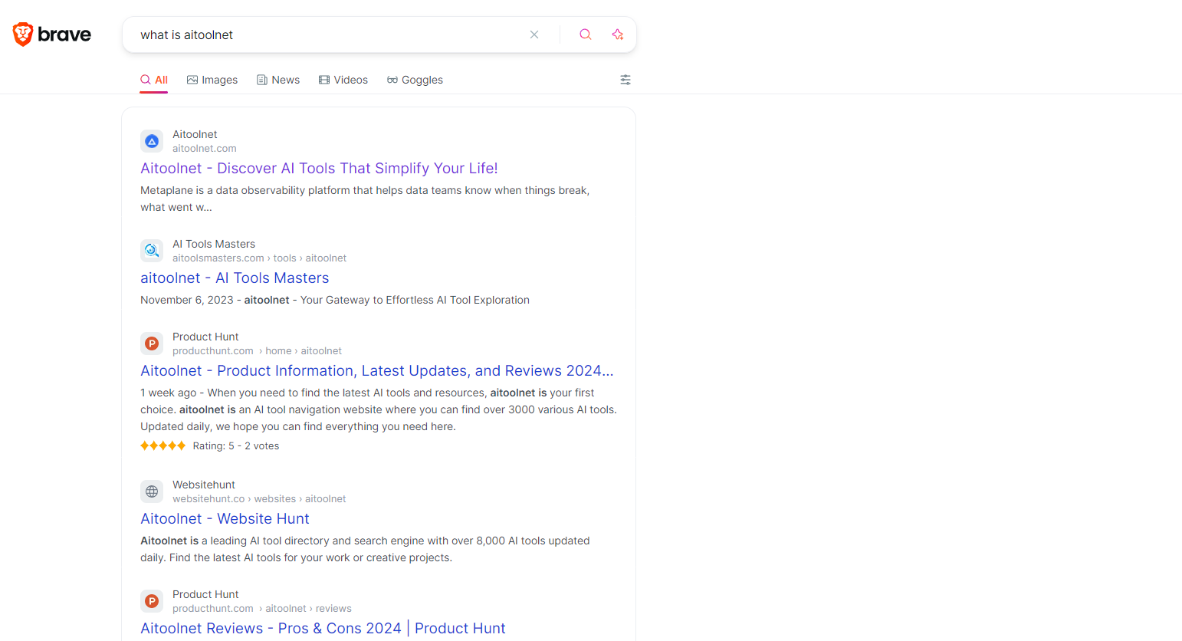Click the aitoolnet breadcrumb under Product Hunt
The width and height of the screenshot is (1182, 641).
click(x=321, y=350)
